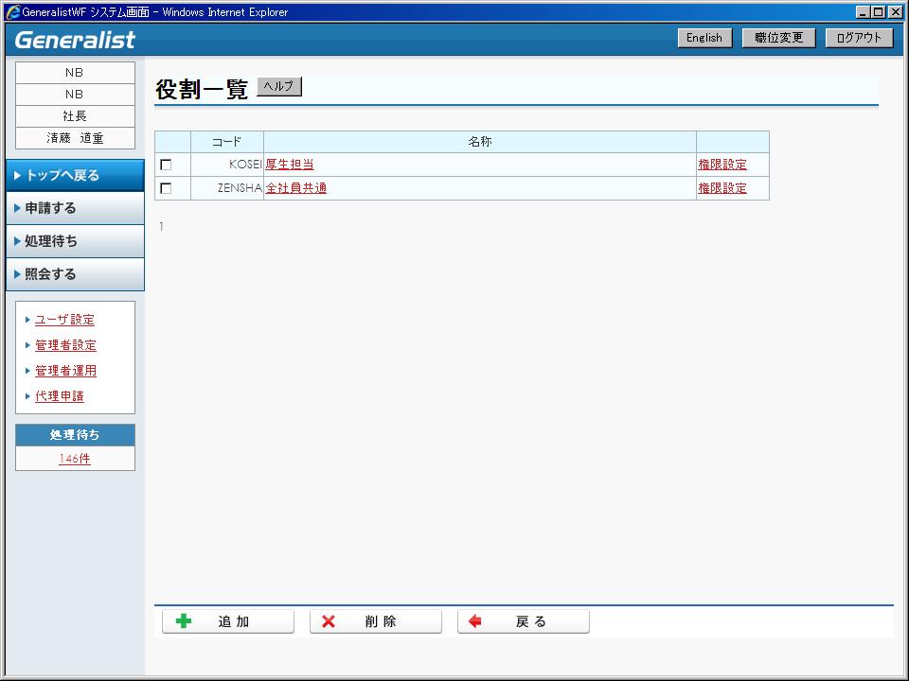Screen dimensions: 909x681
Task: Tick the checkbox for KOSEI row
Action: click(167, 165)
